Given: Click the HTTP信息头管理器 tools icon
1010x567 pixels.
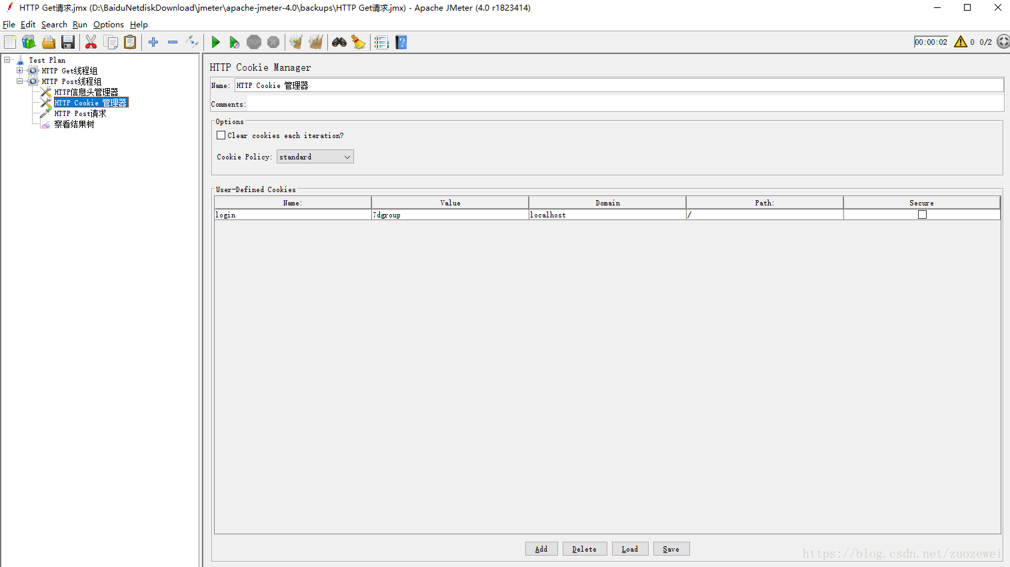Looking at the screenshot, I should (46, 92).
